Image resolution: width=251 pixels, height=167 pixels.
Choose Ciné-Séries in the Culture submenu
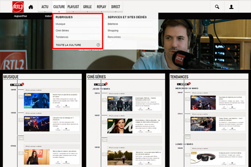pyautogui.click(x=62, y=31)
